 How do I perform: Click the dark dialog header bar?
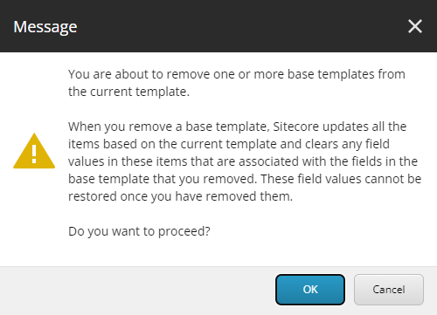pyautogui.click(x=218, y=26)
